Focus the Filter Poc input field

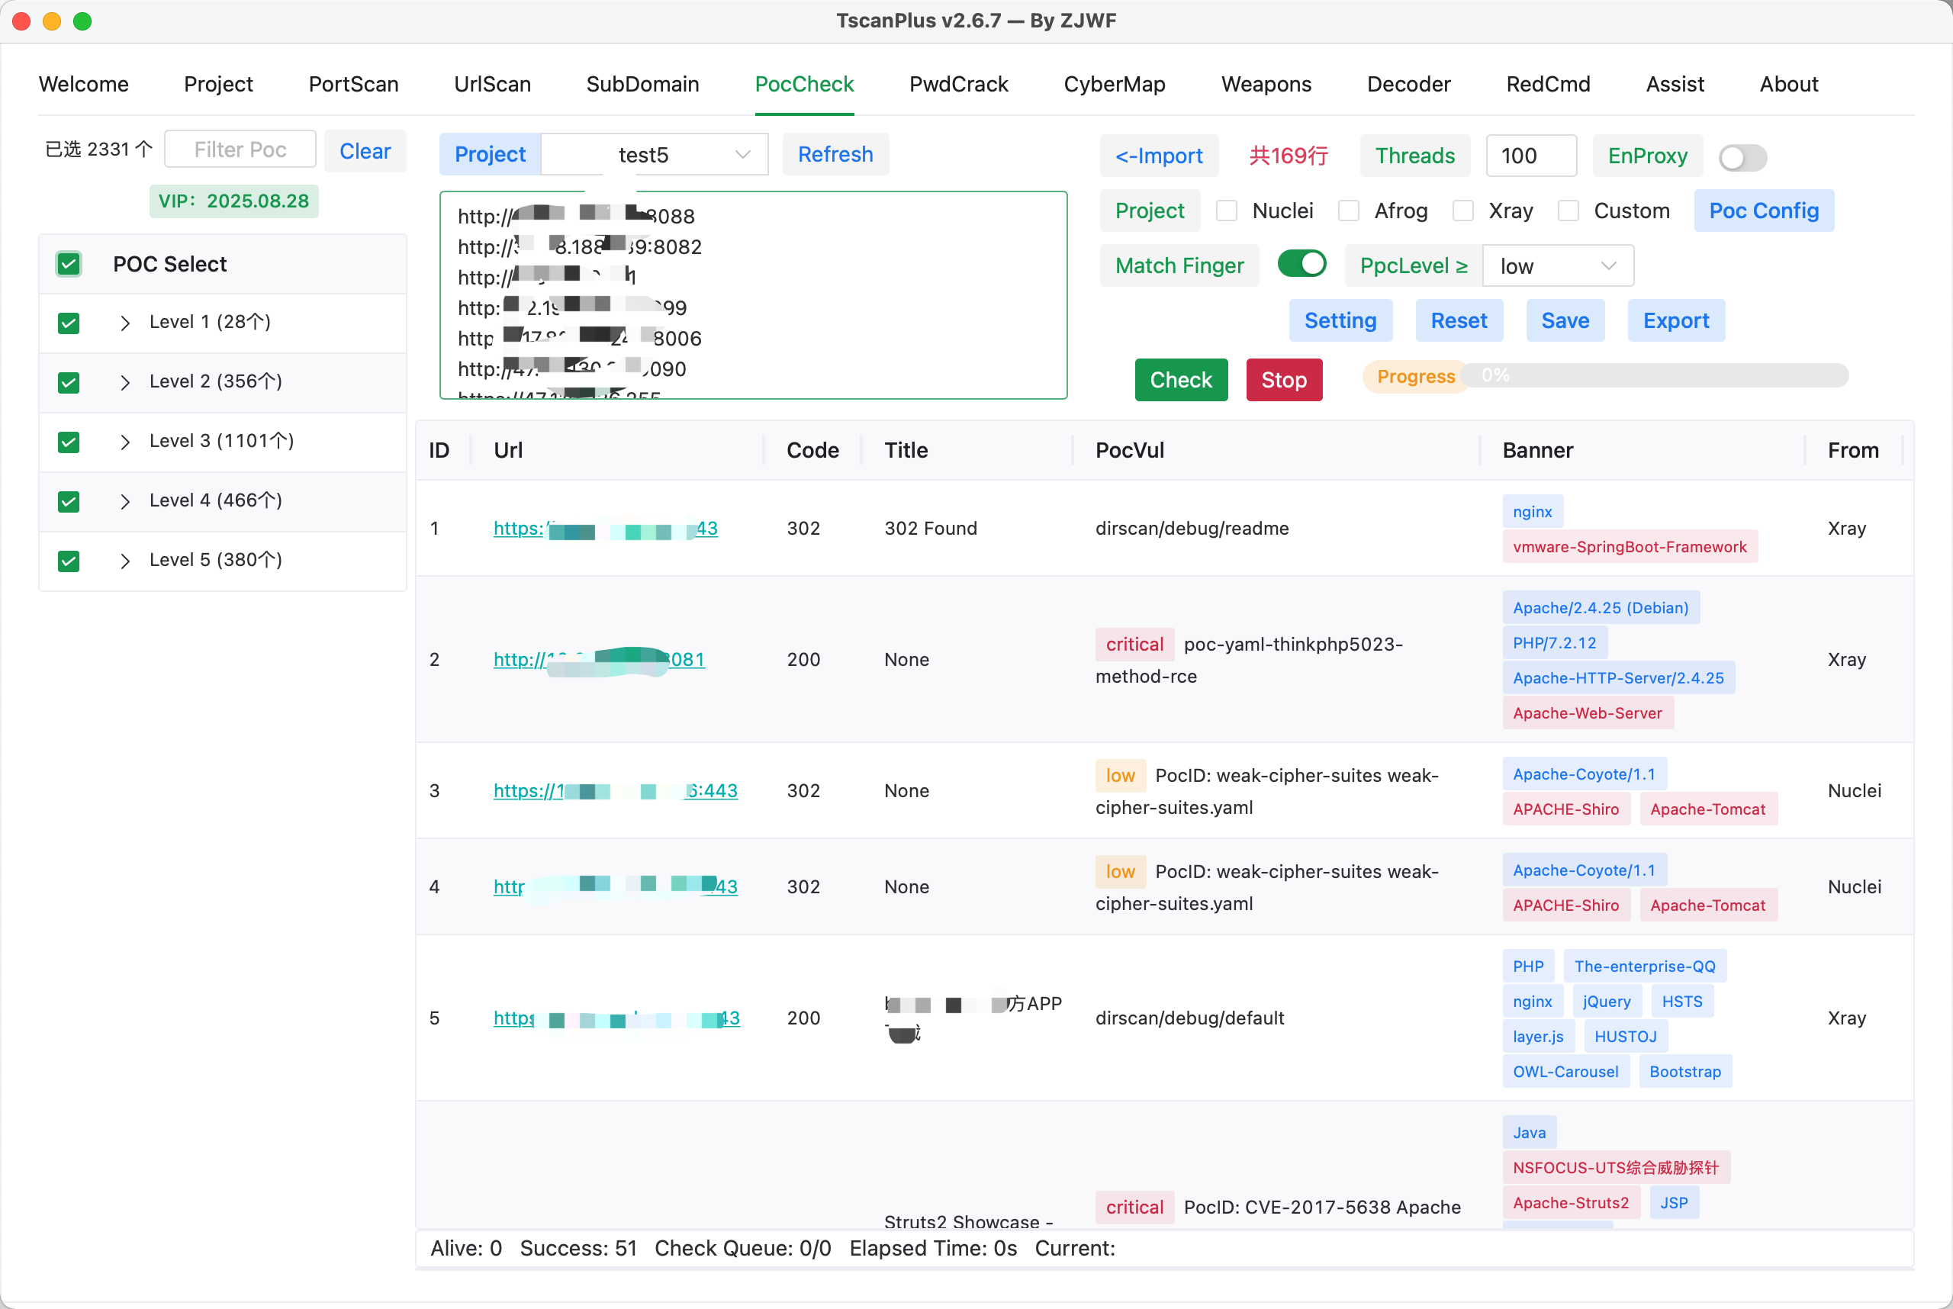tap(240, 150)
